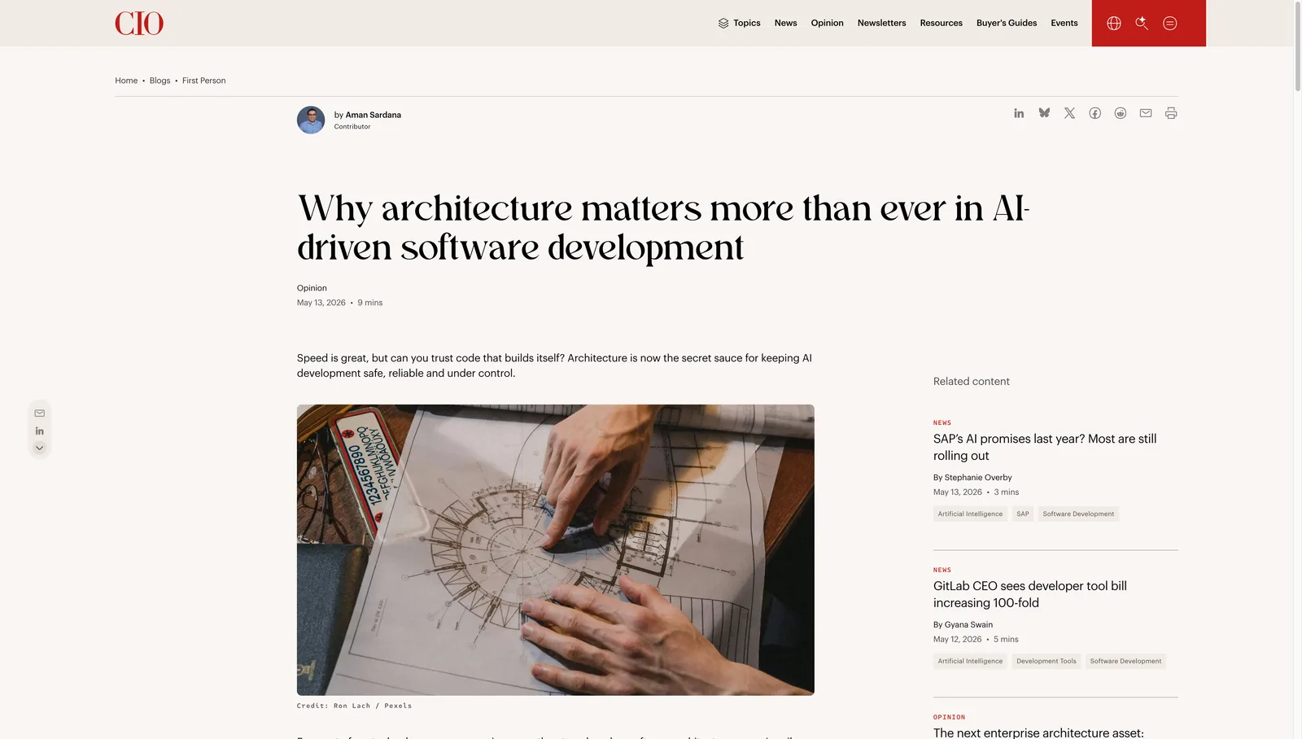Open the Gyana Swain author link

pyautogui.click(x=968, y=625)
